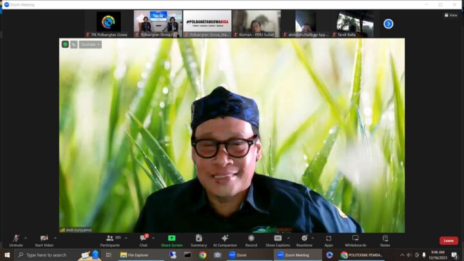Start recording with the Record button
Screen dimensions: 464x261
pyautogui.click(x=251, y=240)
